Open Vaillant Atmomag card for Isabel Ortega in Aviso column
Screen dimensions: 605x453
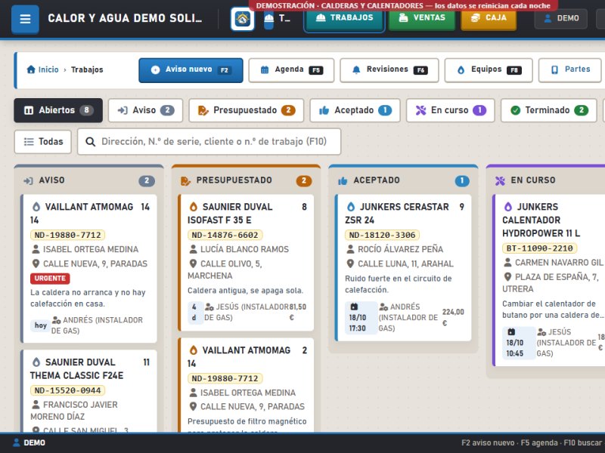click(89, 269)
